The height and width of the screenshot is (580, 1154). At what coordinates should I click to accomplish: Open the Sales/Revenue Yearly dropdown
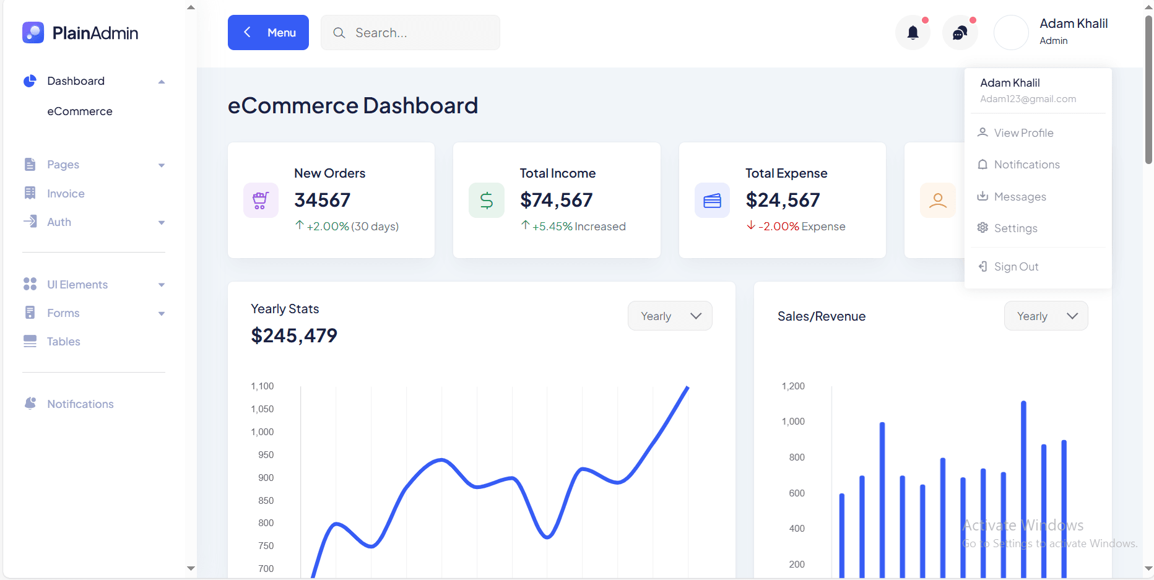click(1046, 316)
